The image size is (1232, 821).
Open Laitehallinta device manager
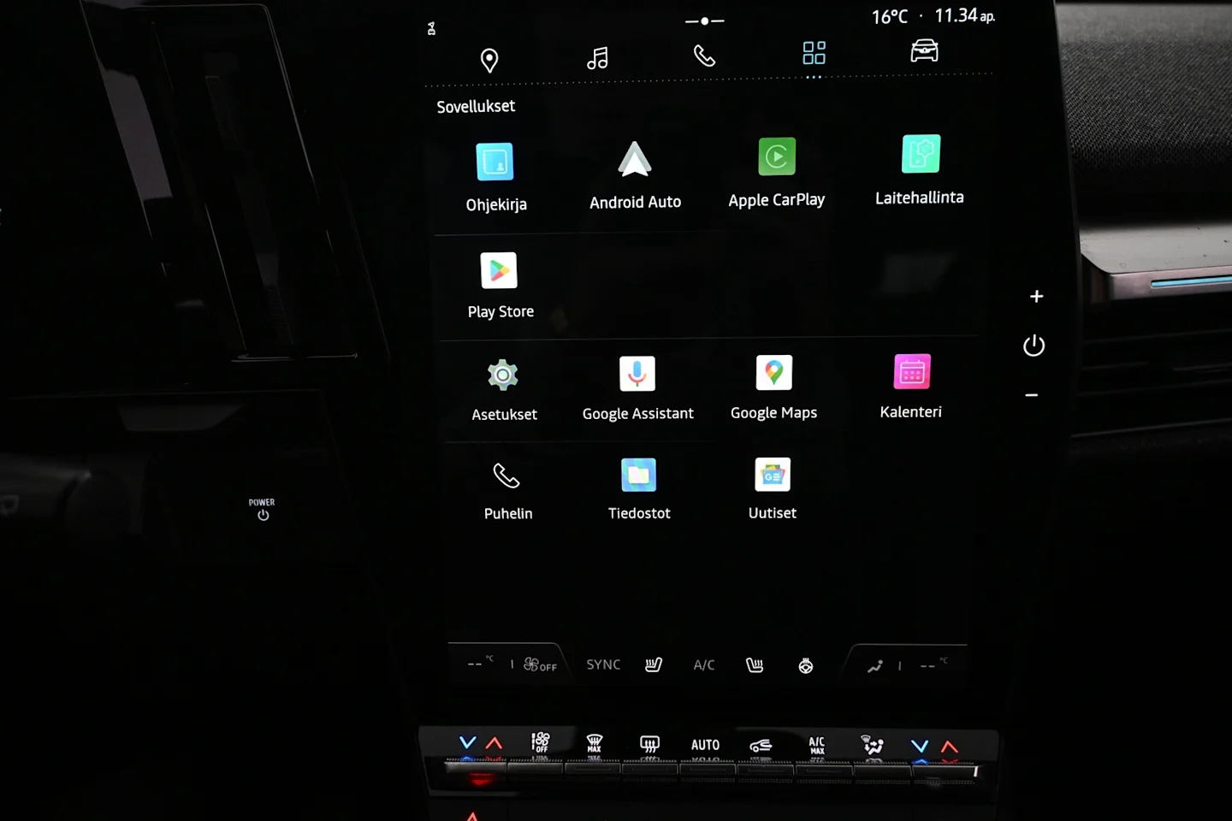920,170
